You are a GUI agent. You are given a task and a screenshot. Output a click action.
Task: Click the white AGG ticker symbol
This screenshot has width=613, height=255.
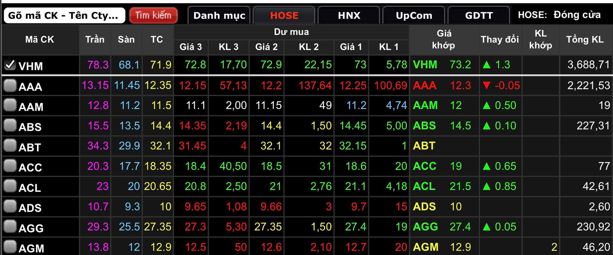[31, 228]
